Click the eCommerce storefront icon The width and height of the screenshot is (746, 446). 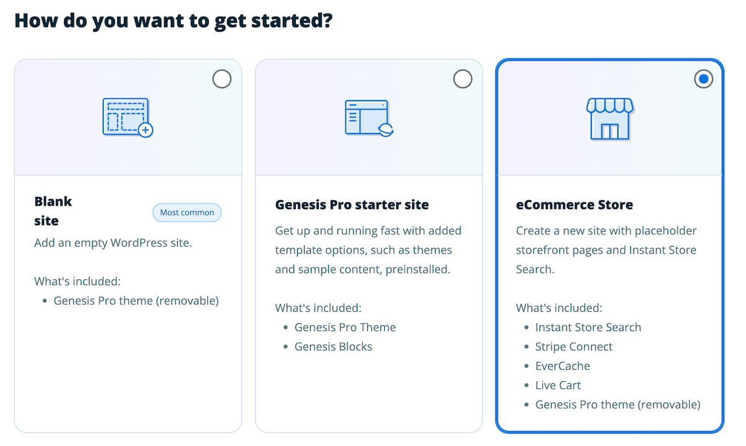tap(609, 118)
